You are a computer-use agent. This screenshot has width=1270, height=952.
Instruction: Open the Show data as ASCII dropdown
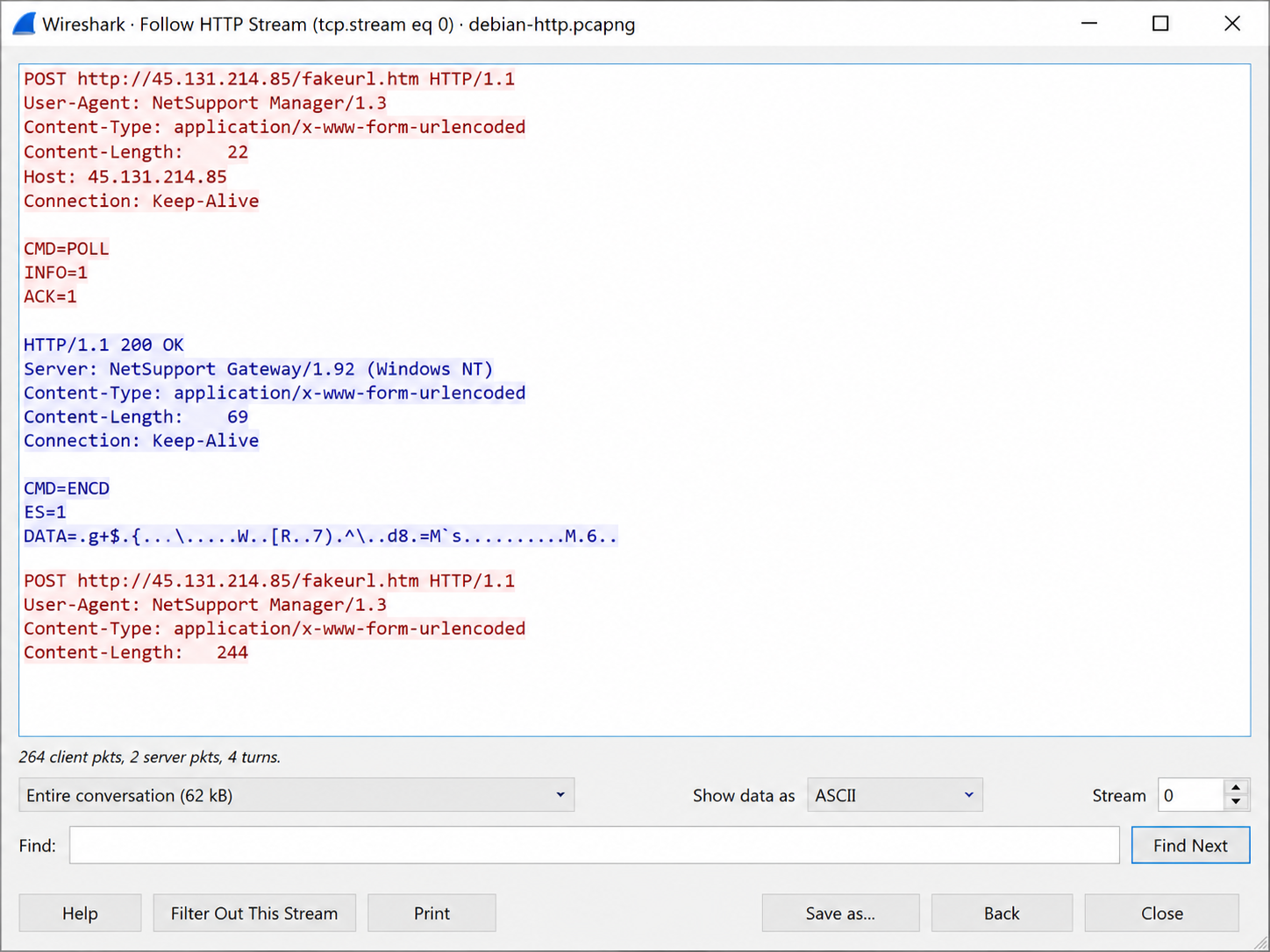(895, 795)
